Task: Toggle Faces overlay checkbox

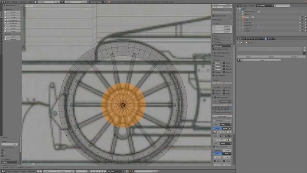Action: click(213, 63)
